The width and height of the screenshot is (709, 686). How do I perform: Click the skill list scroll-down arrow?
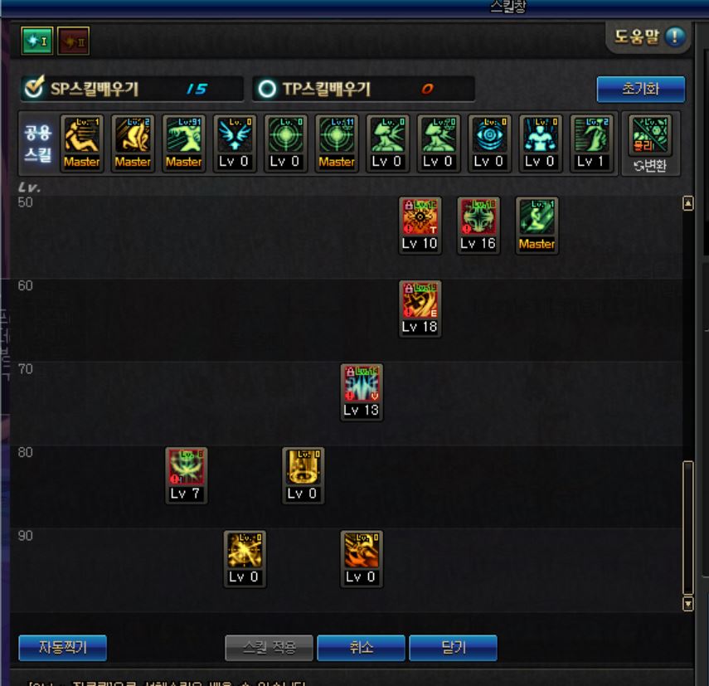[x=687, y=604]
